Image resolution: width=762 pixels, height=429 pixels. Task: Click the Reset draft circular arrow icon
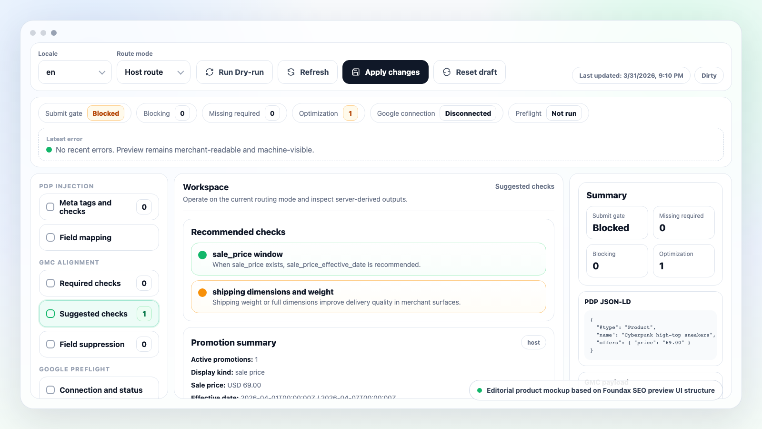(x=447, y=72)
